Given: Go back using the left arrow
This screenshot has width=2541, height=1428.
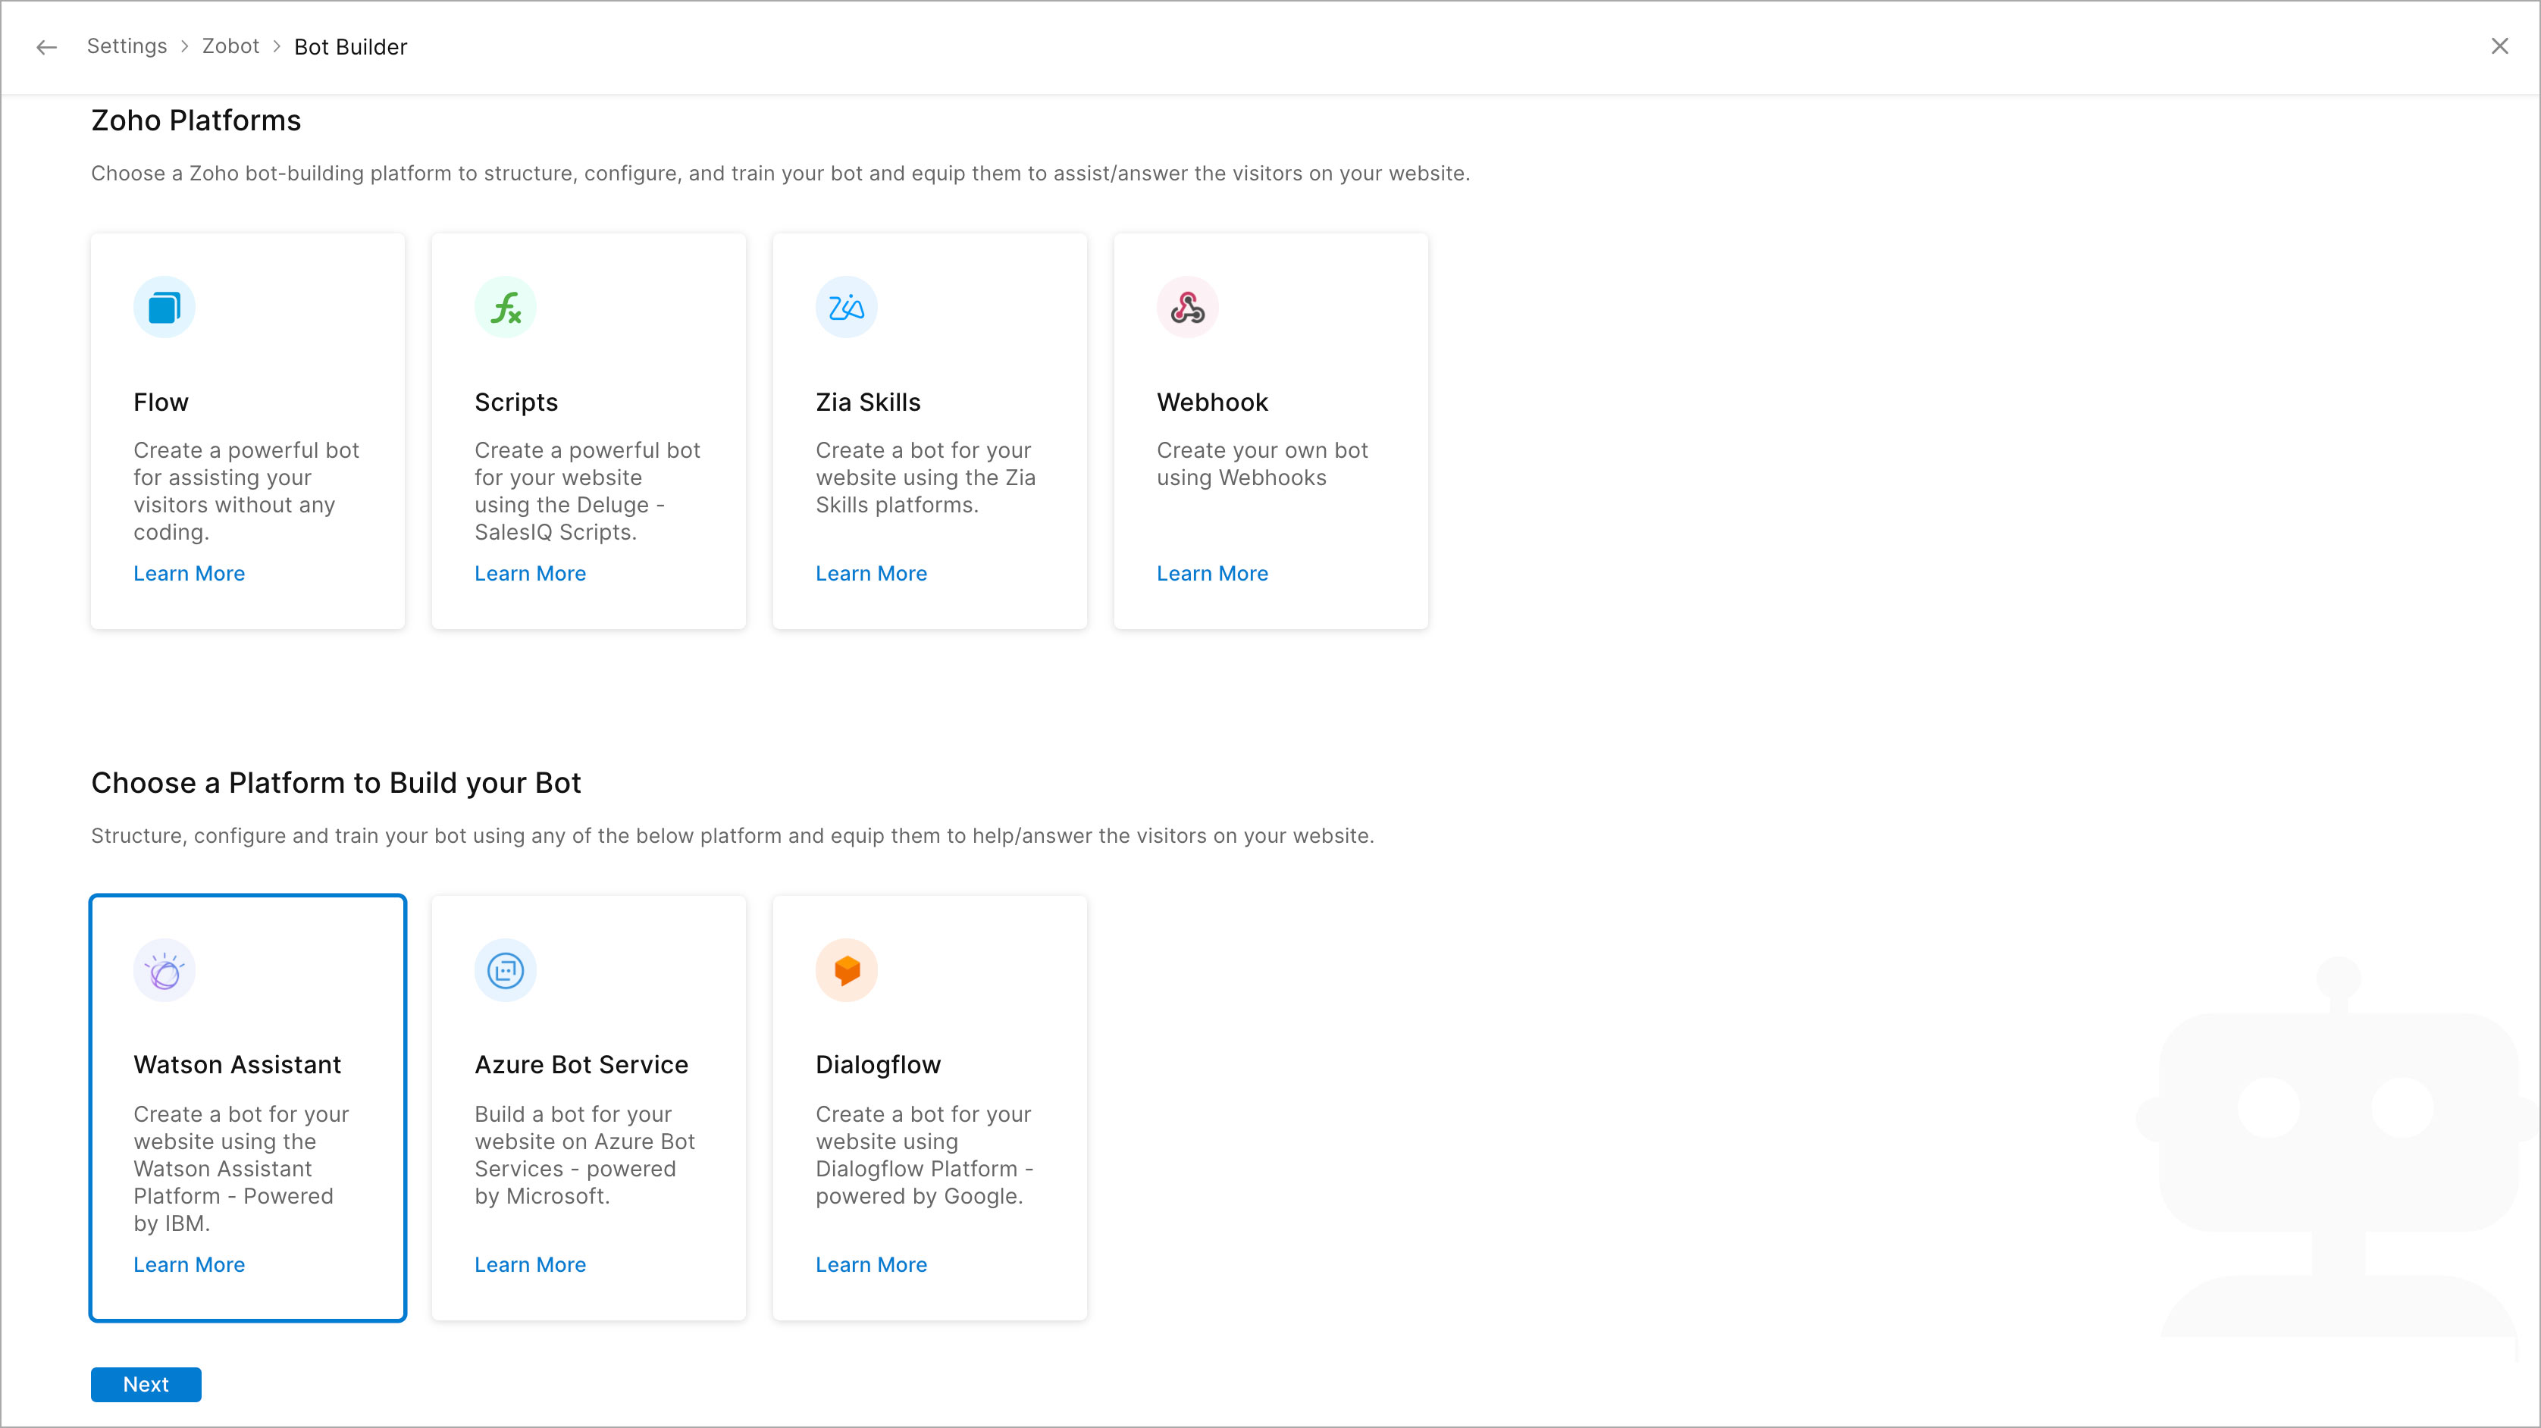Looking at the screenshot, I should pyautogui.click(x=46, y=47).
